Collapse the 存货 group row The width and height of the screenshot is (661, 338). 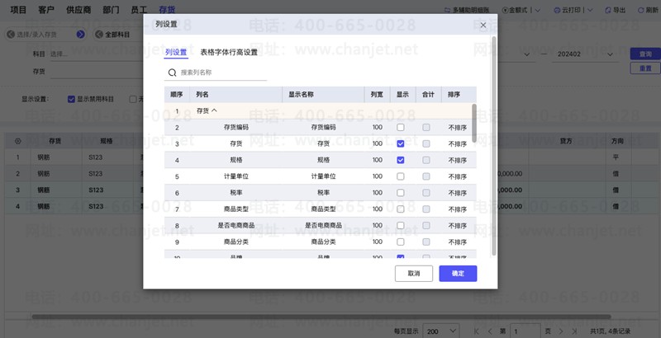214,110
